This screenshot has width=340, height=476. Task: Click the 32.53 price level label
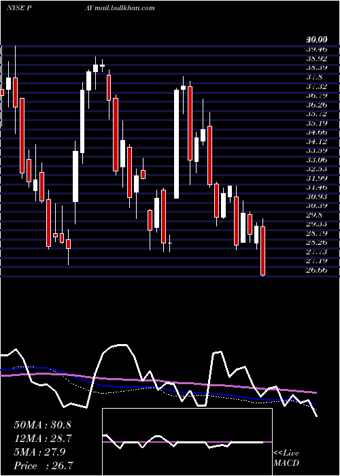click(x=317, y=169)
